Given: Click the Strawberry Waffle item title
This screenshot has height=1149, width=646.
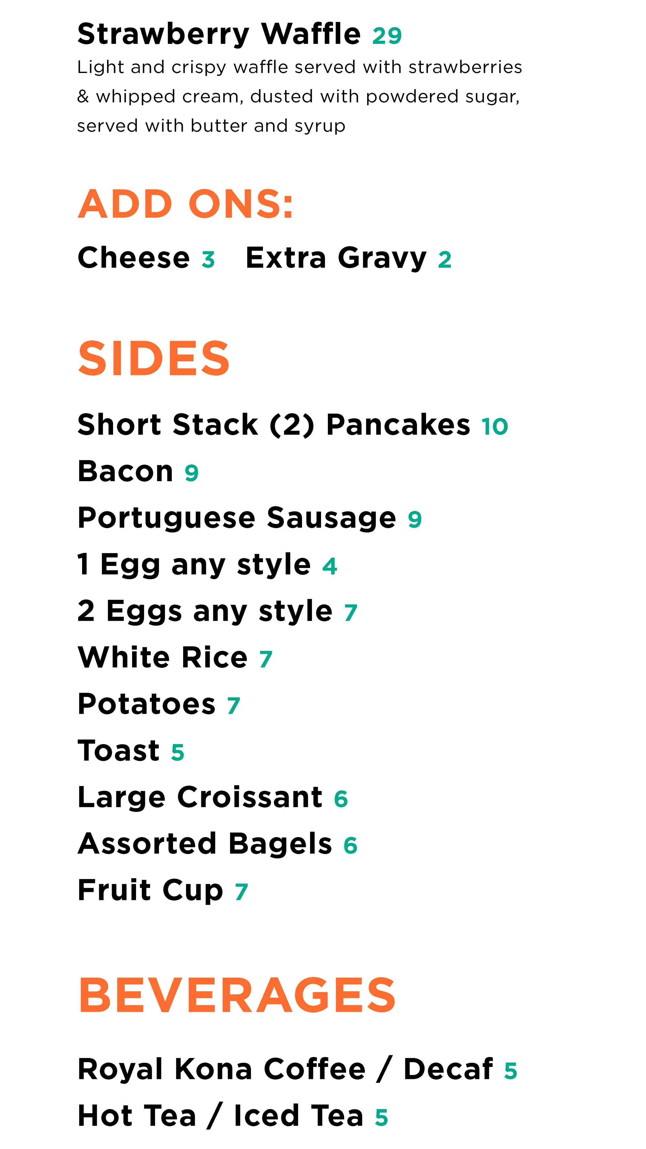Looking at the screenshot, I should (x=219, y=34).
